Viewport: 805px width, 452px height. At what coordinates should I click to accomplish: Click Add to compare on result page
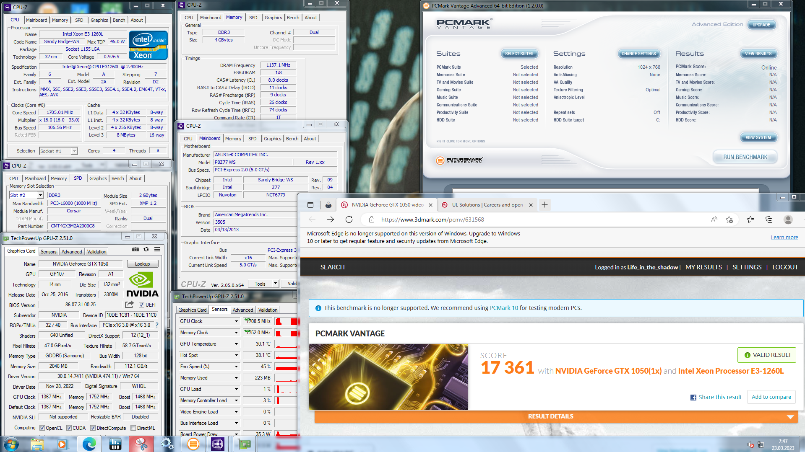click(x=771, y=397)
